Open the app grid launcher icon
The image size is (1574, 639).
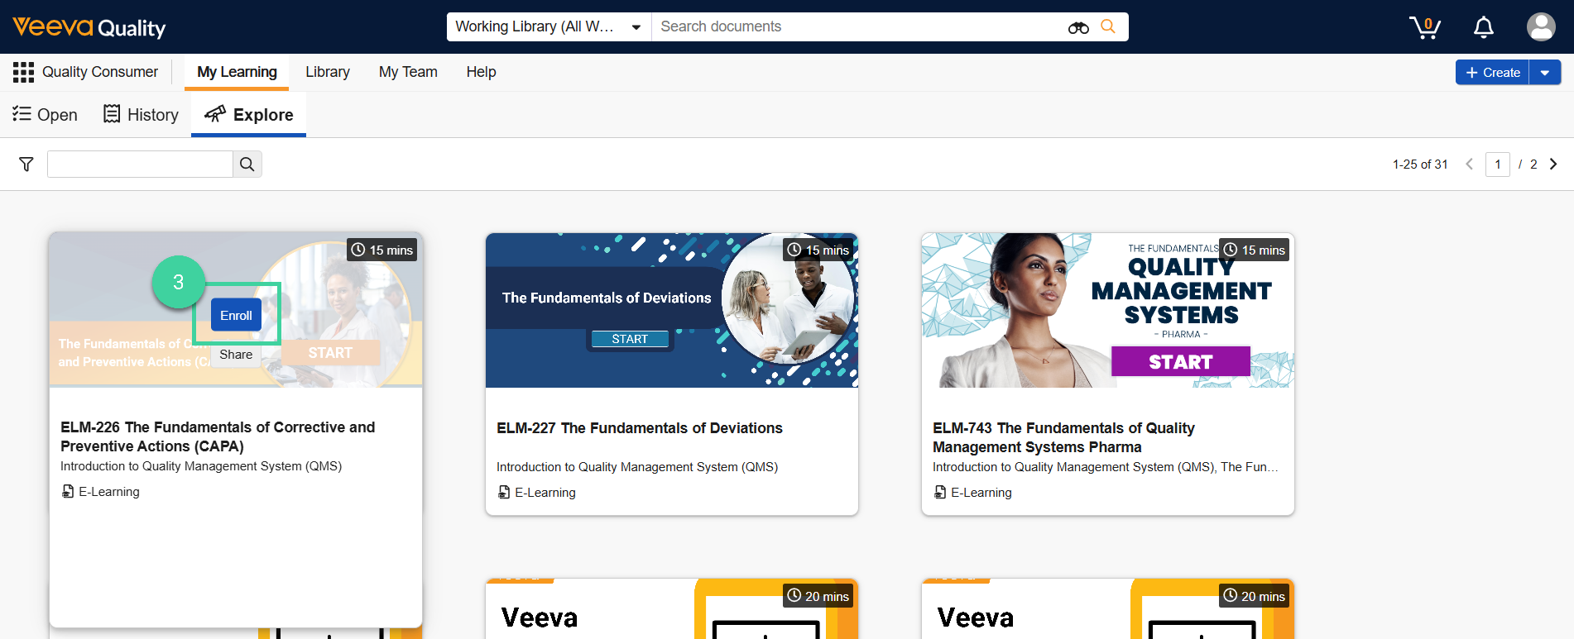click(x=23, y=72)
